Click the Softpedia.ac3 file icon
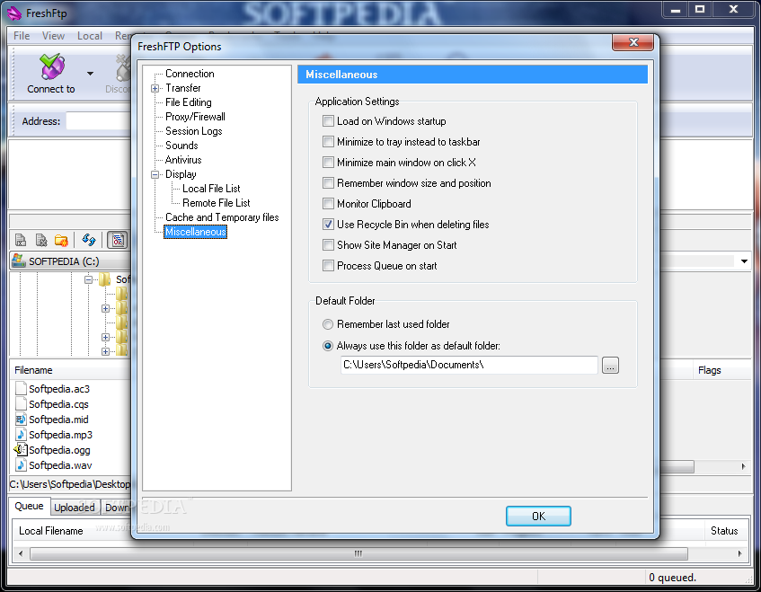The width and height of the screenshot is (761, 592). tap(21, 388)
